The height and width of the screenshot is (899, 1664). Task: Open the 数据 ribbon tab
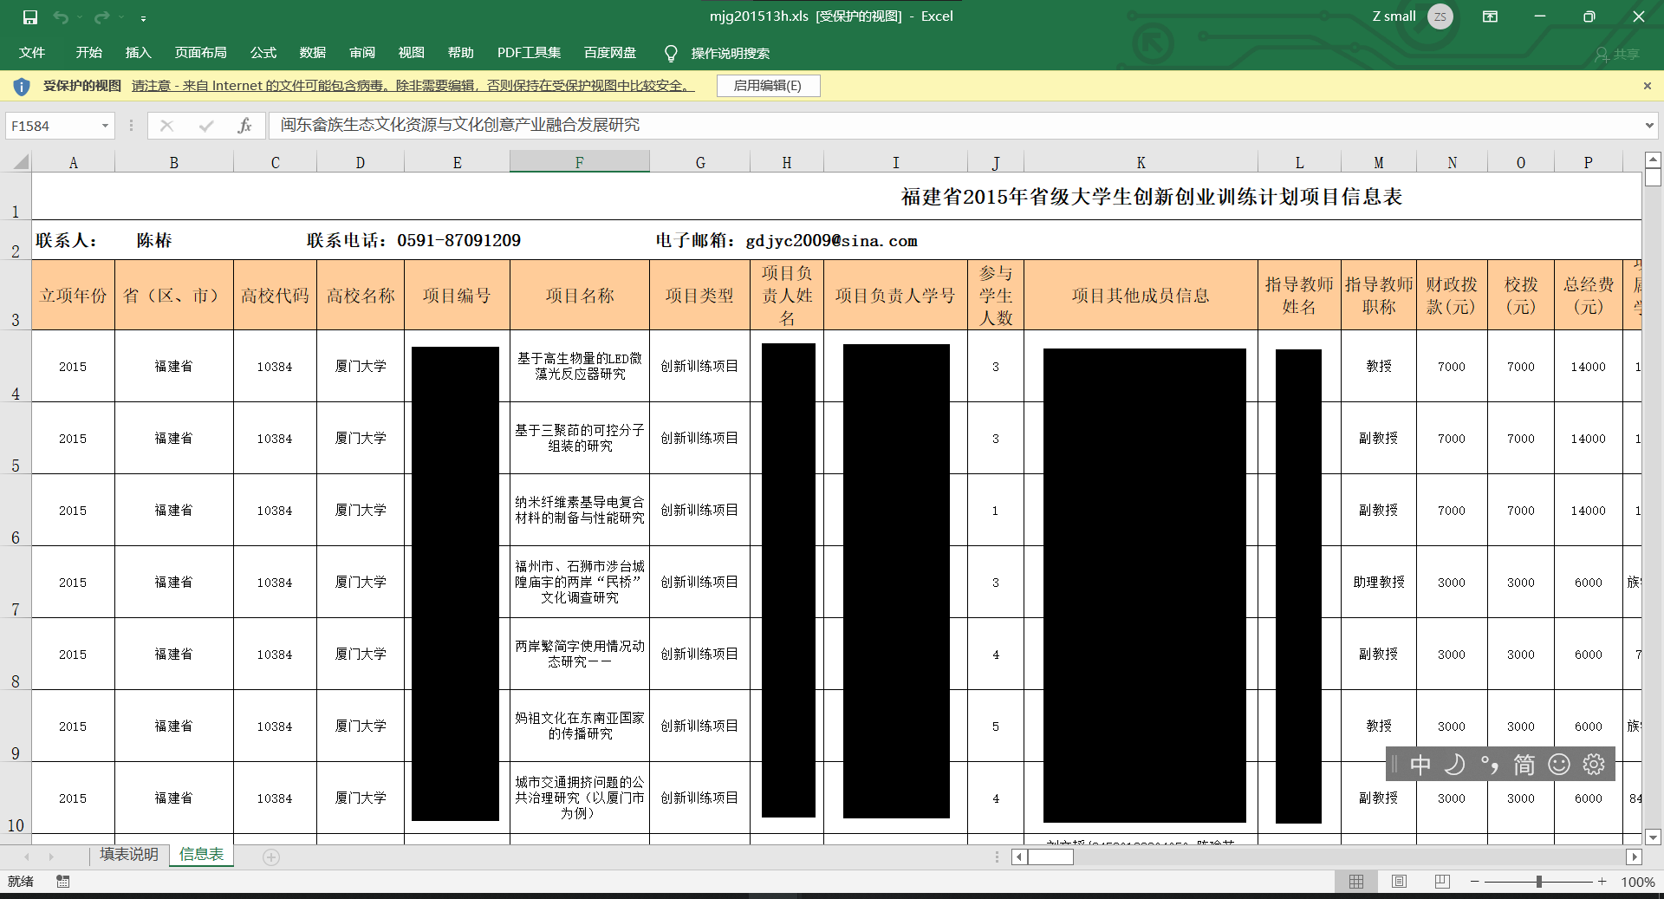tap(312, 53)
